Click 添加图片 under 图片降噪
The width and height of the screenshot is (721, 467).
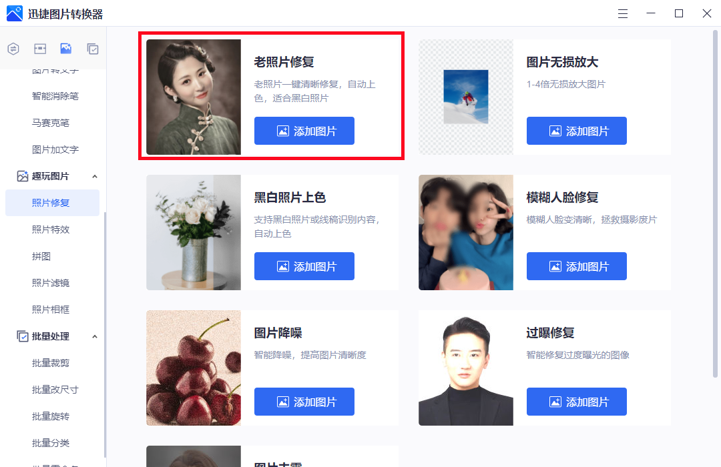(304, 402)
